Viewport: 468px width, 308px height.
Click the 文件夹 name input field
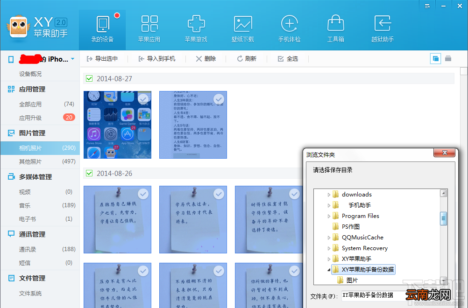tap(373, 295)
